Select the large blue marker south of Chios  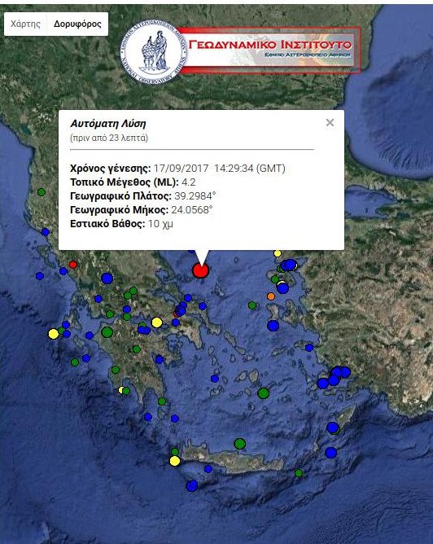(273, 326)
